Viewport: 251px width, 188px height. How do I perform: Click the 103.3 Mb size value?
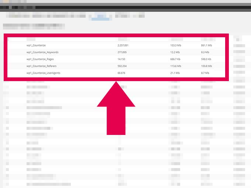pos(175,45)
